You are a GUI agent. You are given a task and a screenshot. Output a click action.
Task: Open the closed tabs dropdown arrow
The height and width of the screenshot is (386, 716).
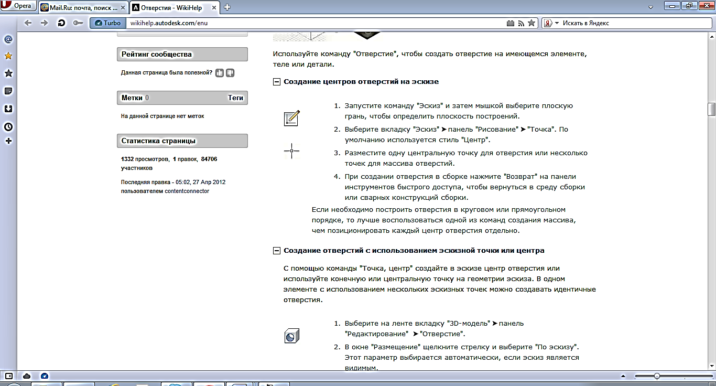650,7
